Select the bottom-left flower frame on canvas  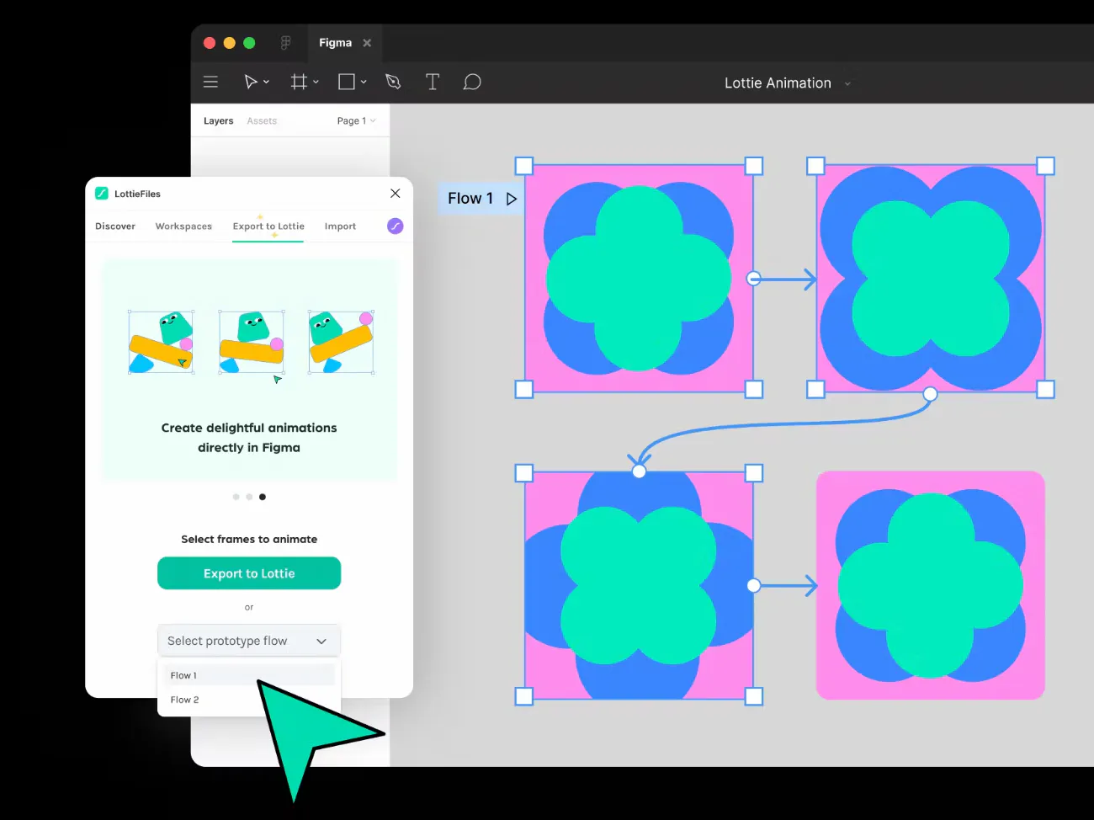tap(639, 585)
